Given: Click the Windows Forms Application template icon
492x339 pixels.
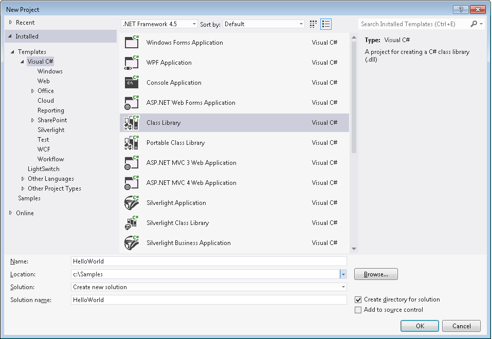Looking at the screenshot, I should [132, 42].
